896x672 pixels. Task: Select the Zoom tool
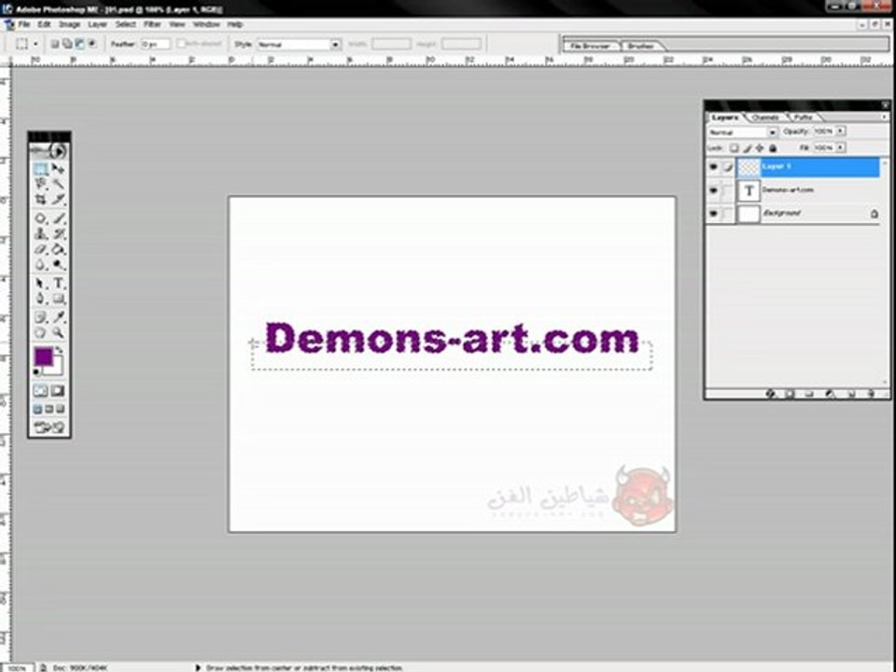tap(58, 332)
